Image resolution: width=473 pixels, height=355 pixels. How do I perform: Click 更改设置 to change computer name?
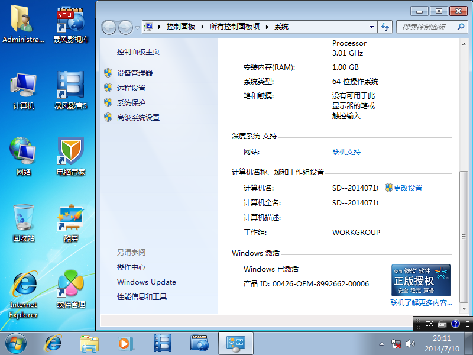[408, 188]
